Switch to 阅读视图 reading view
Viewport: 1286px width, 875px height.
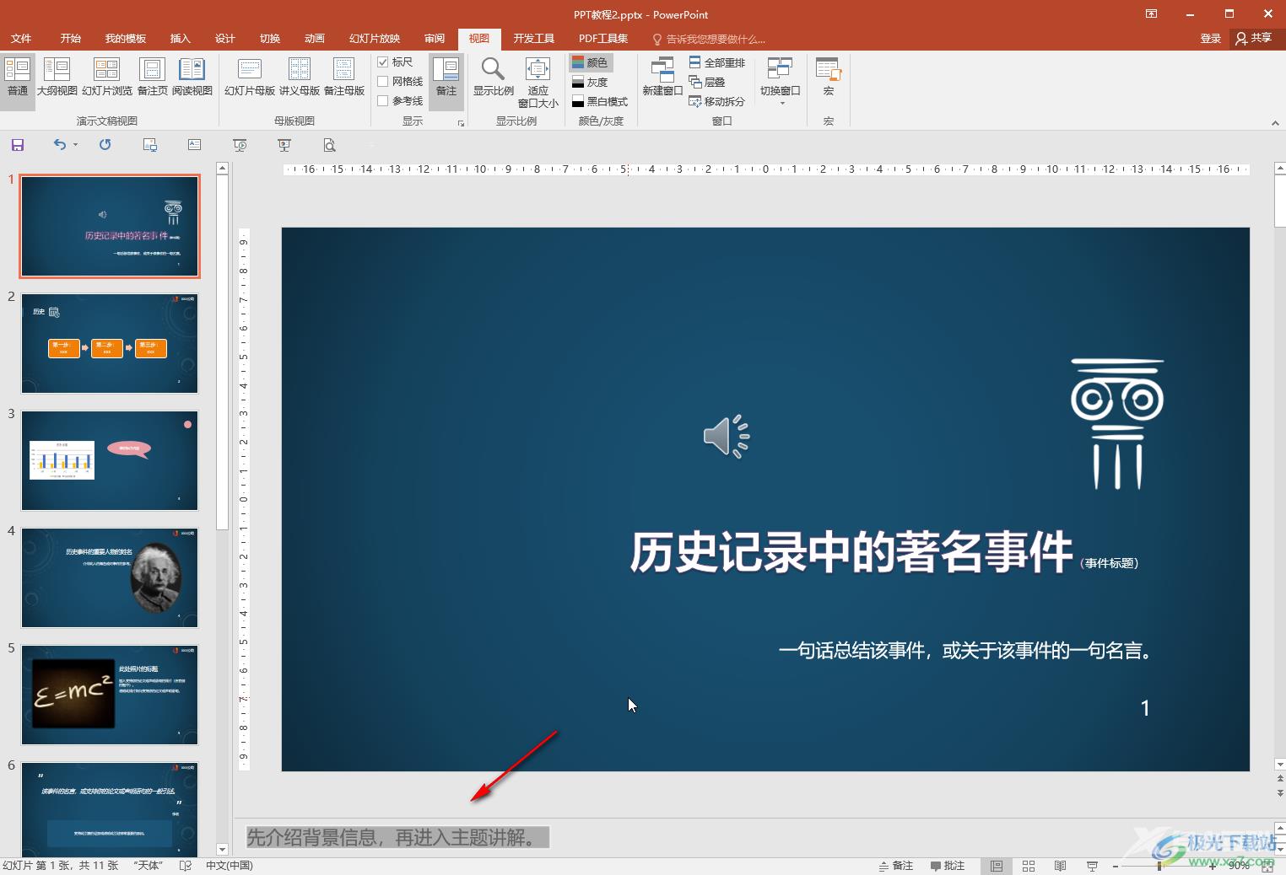(x=192, y=77)
